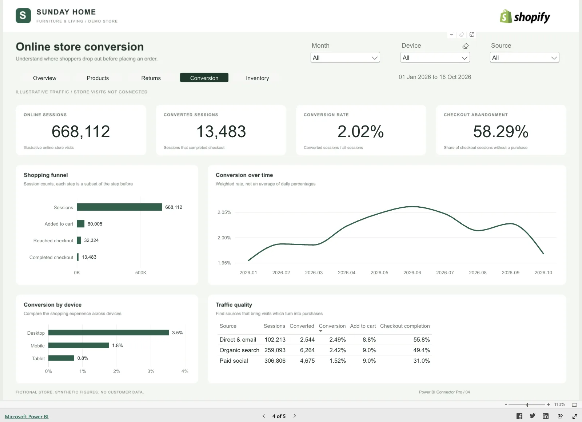The height and width of the screenshot is (422, 582).
Task: Select the Paid social table row
Action: click(325, 361)
